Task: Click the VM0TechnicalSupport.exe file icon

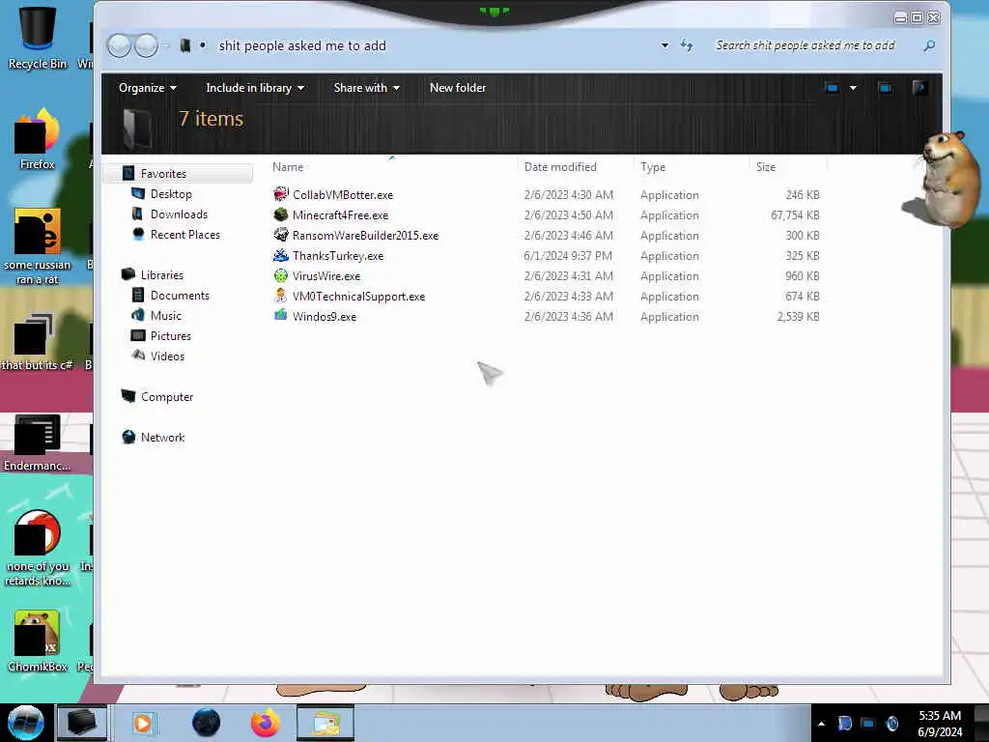Action: (x=281, y=296)
